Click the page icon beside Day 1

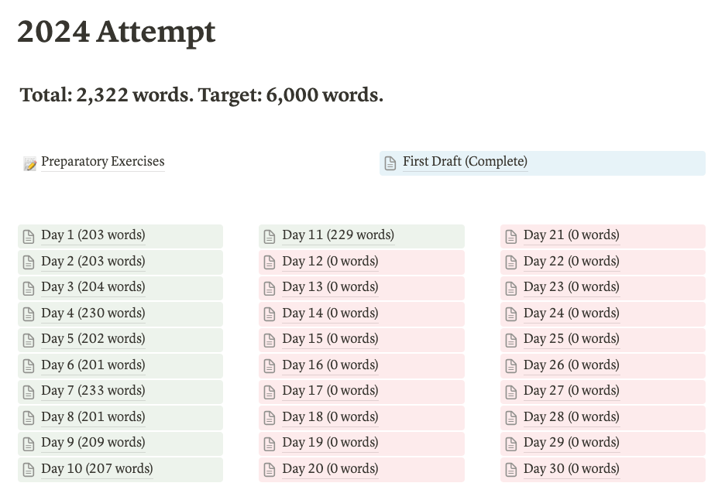tap(29, 236)
